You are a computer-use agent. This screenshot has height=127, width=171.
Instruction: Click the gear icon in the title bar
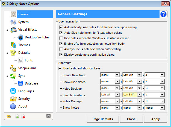4,4
